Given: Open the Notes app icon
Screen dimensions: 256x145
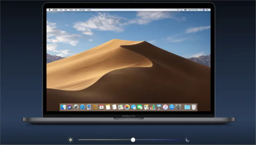Looking at the screenshot, I should click(x=108, y=107).
